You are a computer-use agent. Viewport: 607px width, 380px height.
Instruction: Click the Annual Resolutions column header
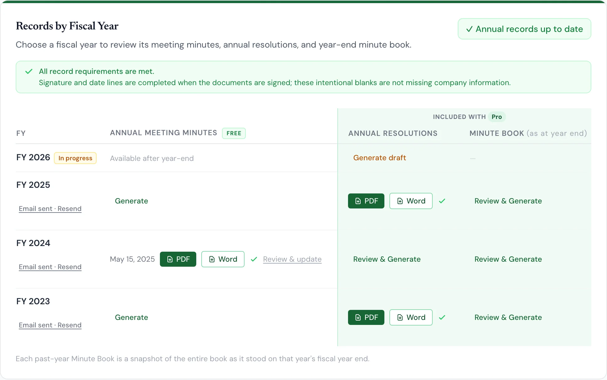(x=393, y=133)
